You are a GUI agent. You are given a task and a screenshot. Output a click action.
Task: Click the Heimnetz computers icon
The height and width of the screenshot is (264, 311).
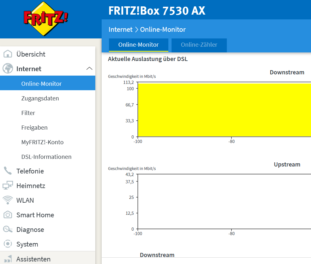click(x=8, y=186)
